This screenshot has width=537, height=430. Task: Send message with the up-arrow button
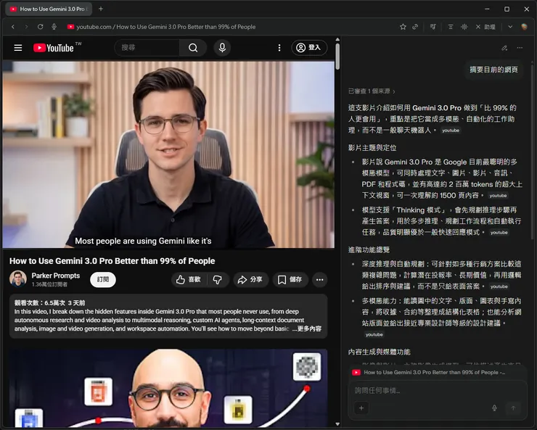click(x=513, y=408)
